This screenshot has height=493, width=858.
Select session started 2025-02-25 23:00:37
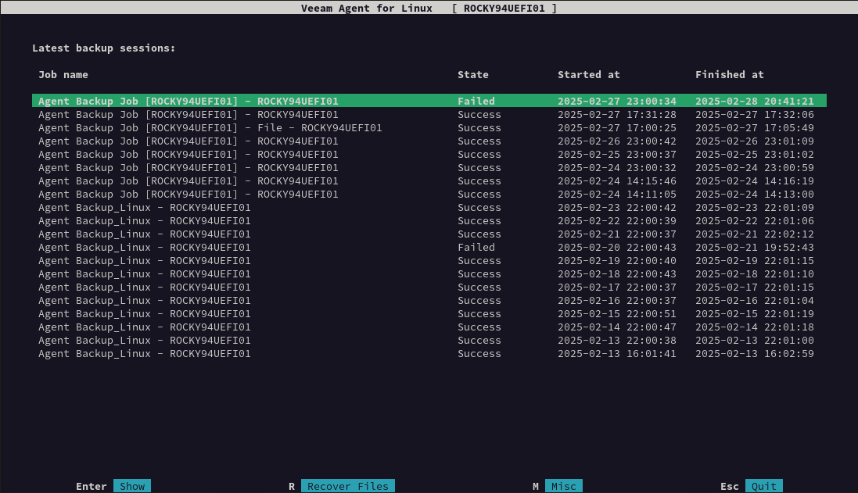429,154
